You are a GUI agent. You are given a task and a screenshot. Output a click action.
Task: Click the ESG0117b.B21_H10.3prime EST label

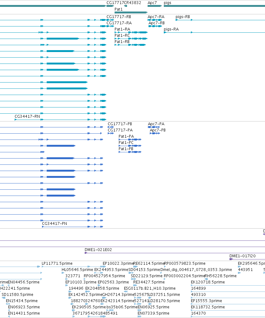(150, 288)
